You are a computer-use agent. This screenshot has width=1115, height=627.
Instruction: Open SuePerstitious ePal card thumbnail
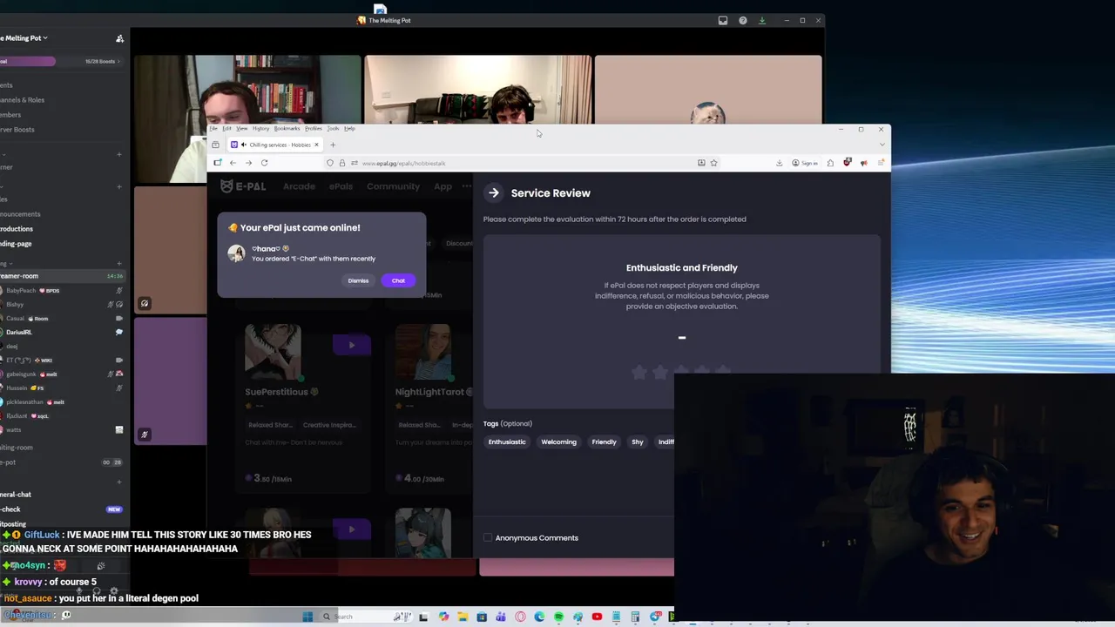click(273, 352)
